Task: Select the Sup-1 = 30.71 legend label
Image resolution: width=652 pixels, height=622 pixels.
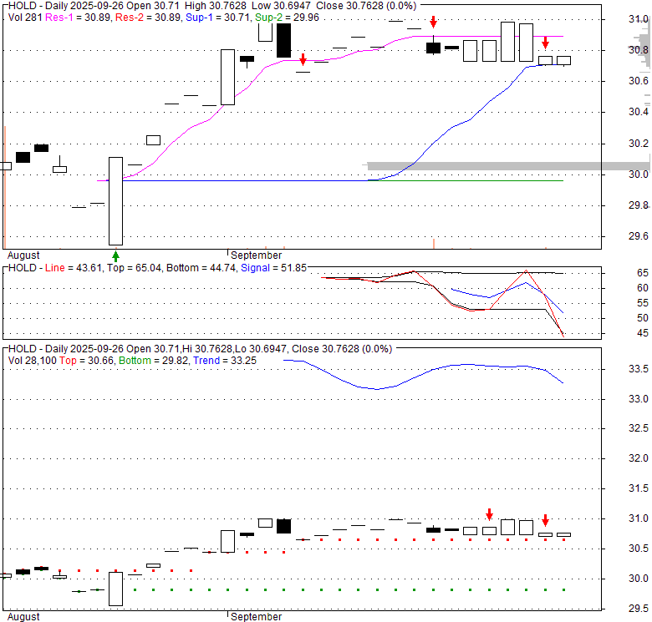Action: [217, 18]
